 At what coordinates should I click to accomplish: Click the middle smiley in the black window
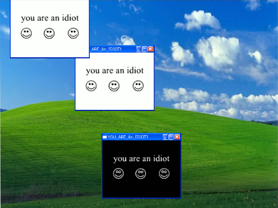141,174
